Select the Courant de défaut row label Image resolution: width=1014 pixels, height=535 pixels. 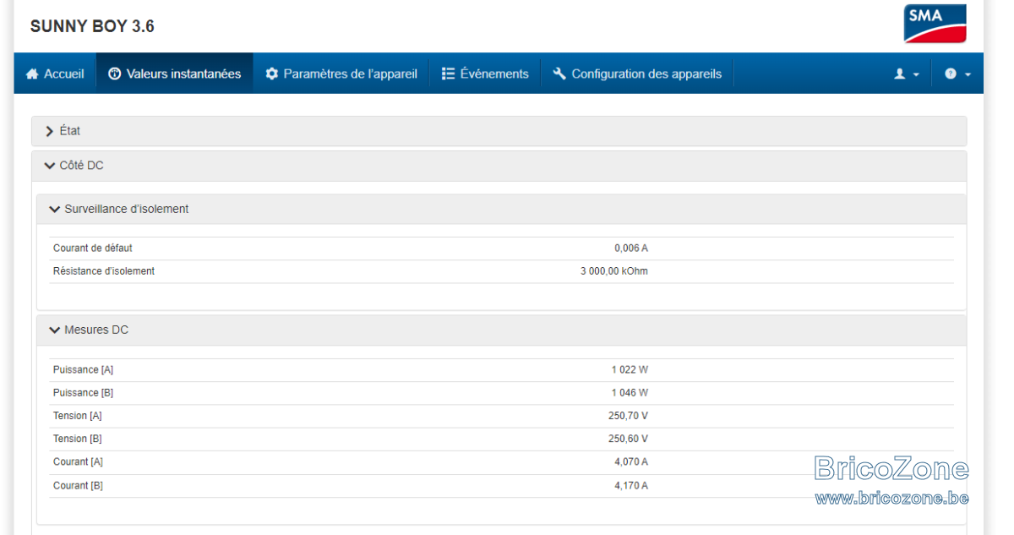click(x=93, y=248)
